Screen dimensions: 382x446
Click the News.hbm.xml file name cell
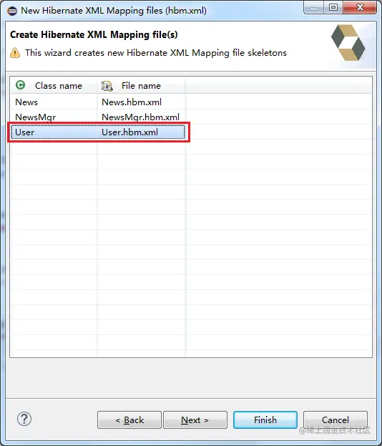point(141,102)
